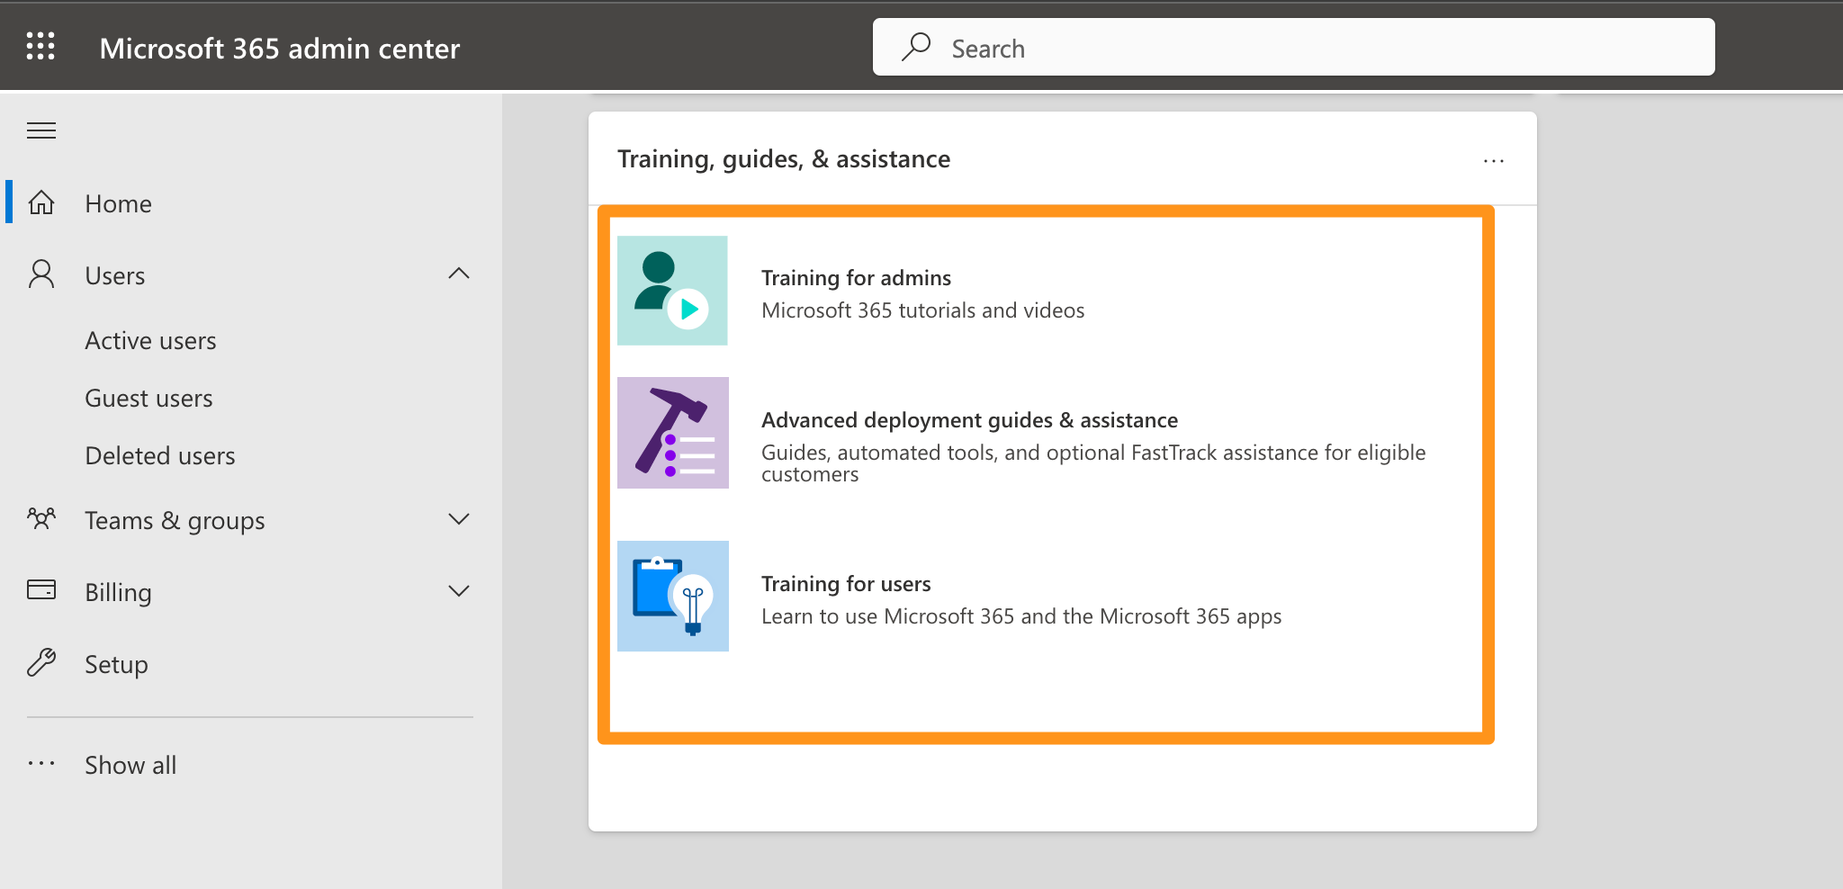This screenshot has width=1843, height=889.
Task: Open Advanced deployment guides & assistance
Action: coord(969,420)
